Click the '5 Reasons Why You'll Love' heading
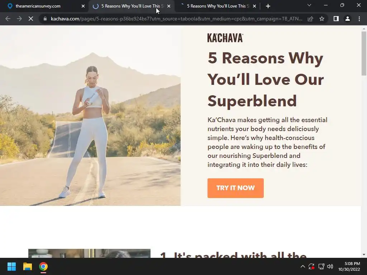This screenshot has height=275, width=367. click(266, 79)
